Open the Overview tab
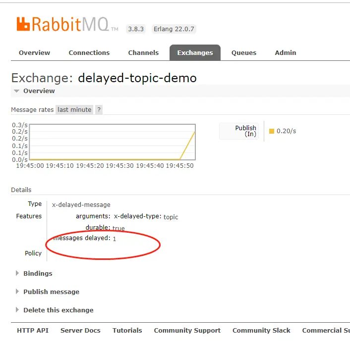Viewport: 350px width, 347px height. coord(34,52)
